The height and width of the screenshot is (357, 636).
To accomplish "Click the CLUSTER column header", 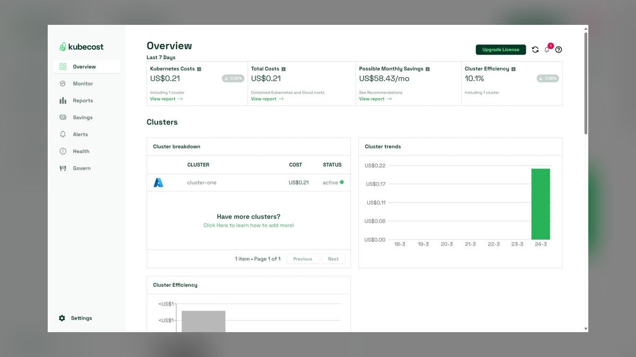I will [x=198, y=165].
